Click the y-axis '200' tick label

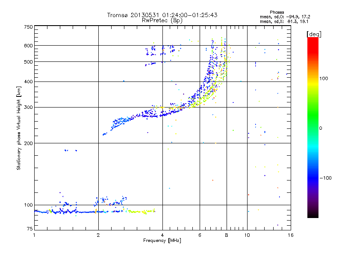[x=28, y=143]
